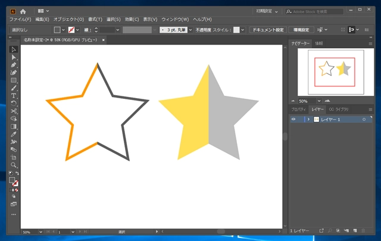The height and width of the screenshot is (241, 381).
Task: Expand レイヤー 1 contents chevron
Action: pos(308,119)
